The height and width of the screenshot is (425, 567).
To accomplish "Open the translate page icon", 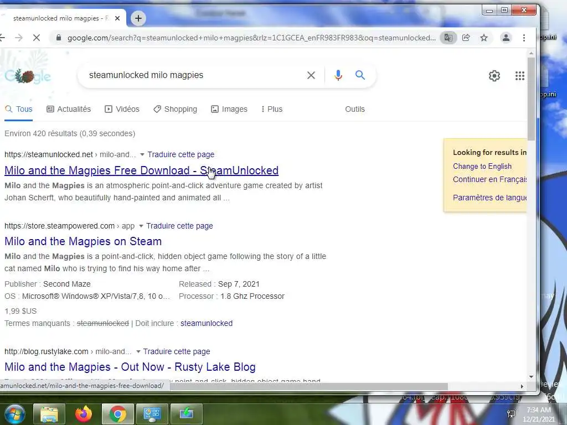I will click(448, 38).
